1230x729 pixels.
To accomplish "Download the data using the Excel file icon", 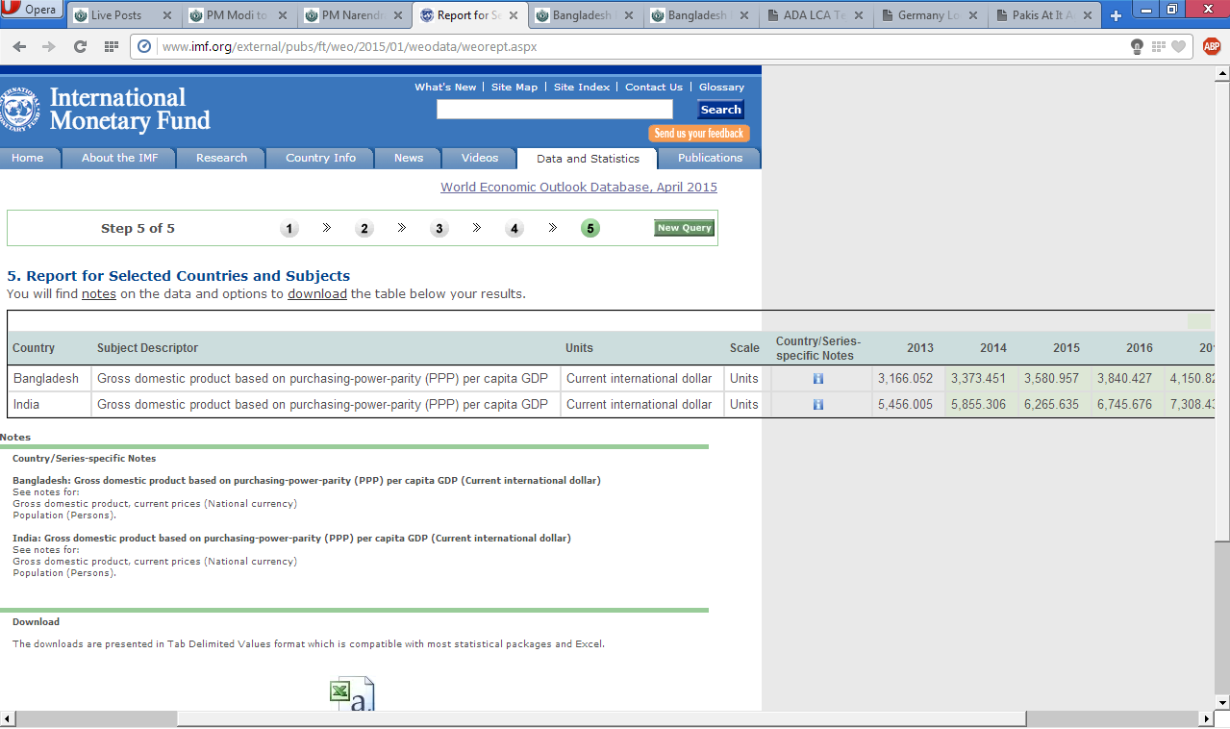I will pos(352,693).
